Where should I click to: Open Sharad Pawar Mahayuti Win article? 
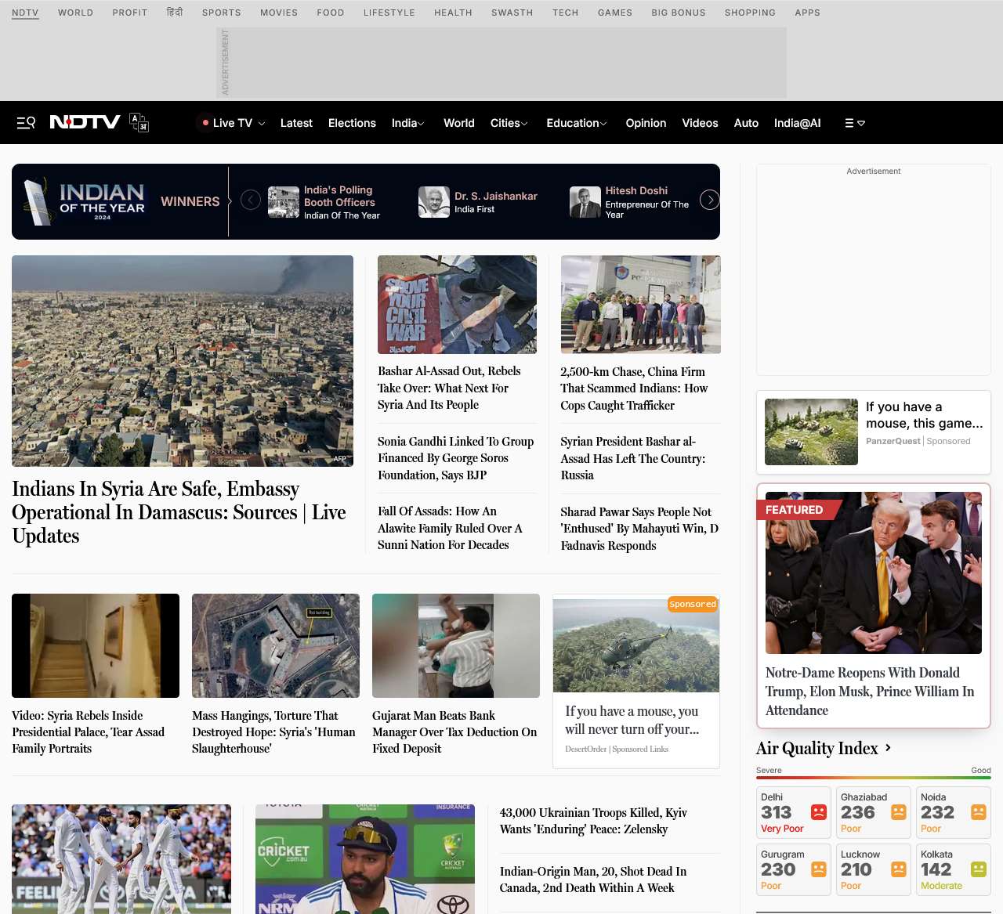pos(639,529)
